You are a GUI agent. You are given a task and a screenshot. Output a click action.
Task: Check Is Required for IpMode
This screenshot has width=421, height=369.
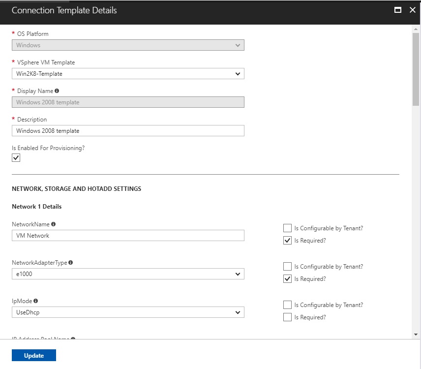287,317
